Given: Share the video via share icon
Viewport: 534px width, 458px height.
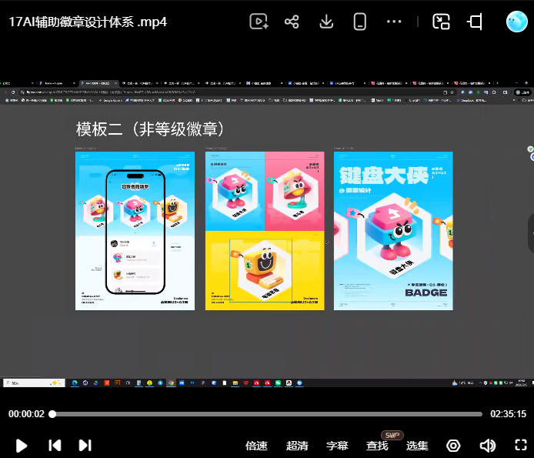Looking at the screenshot, I should (292, 22).
